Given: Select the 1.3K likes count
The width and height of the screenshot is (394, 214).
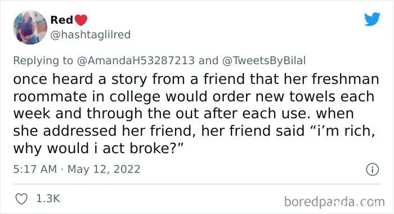Looking at the screenshot, I should (48, 199).
